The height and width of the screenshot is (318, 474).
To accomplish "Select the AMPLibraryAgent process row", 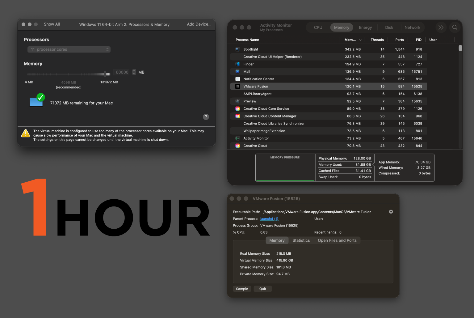I will point(328,94).
